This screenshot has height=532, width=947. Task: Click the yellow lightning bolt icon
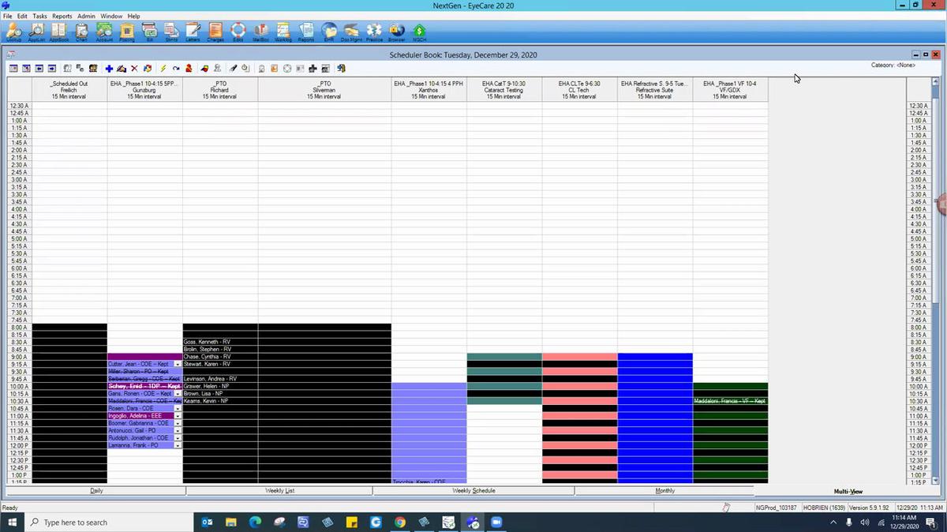[163, 69]
